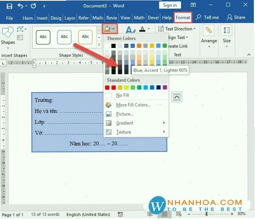Switch to the Design tab
Screen dimensions: 255x219
click(56, 18)
